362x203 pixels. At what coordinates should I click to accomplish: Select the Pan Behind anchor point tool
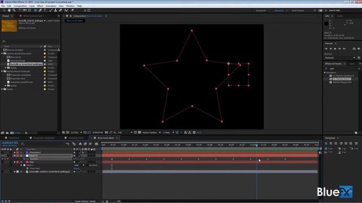29,10
